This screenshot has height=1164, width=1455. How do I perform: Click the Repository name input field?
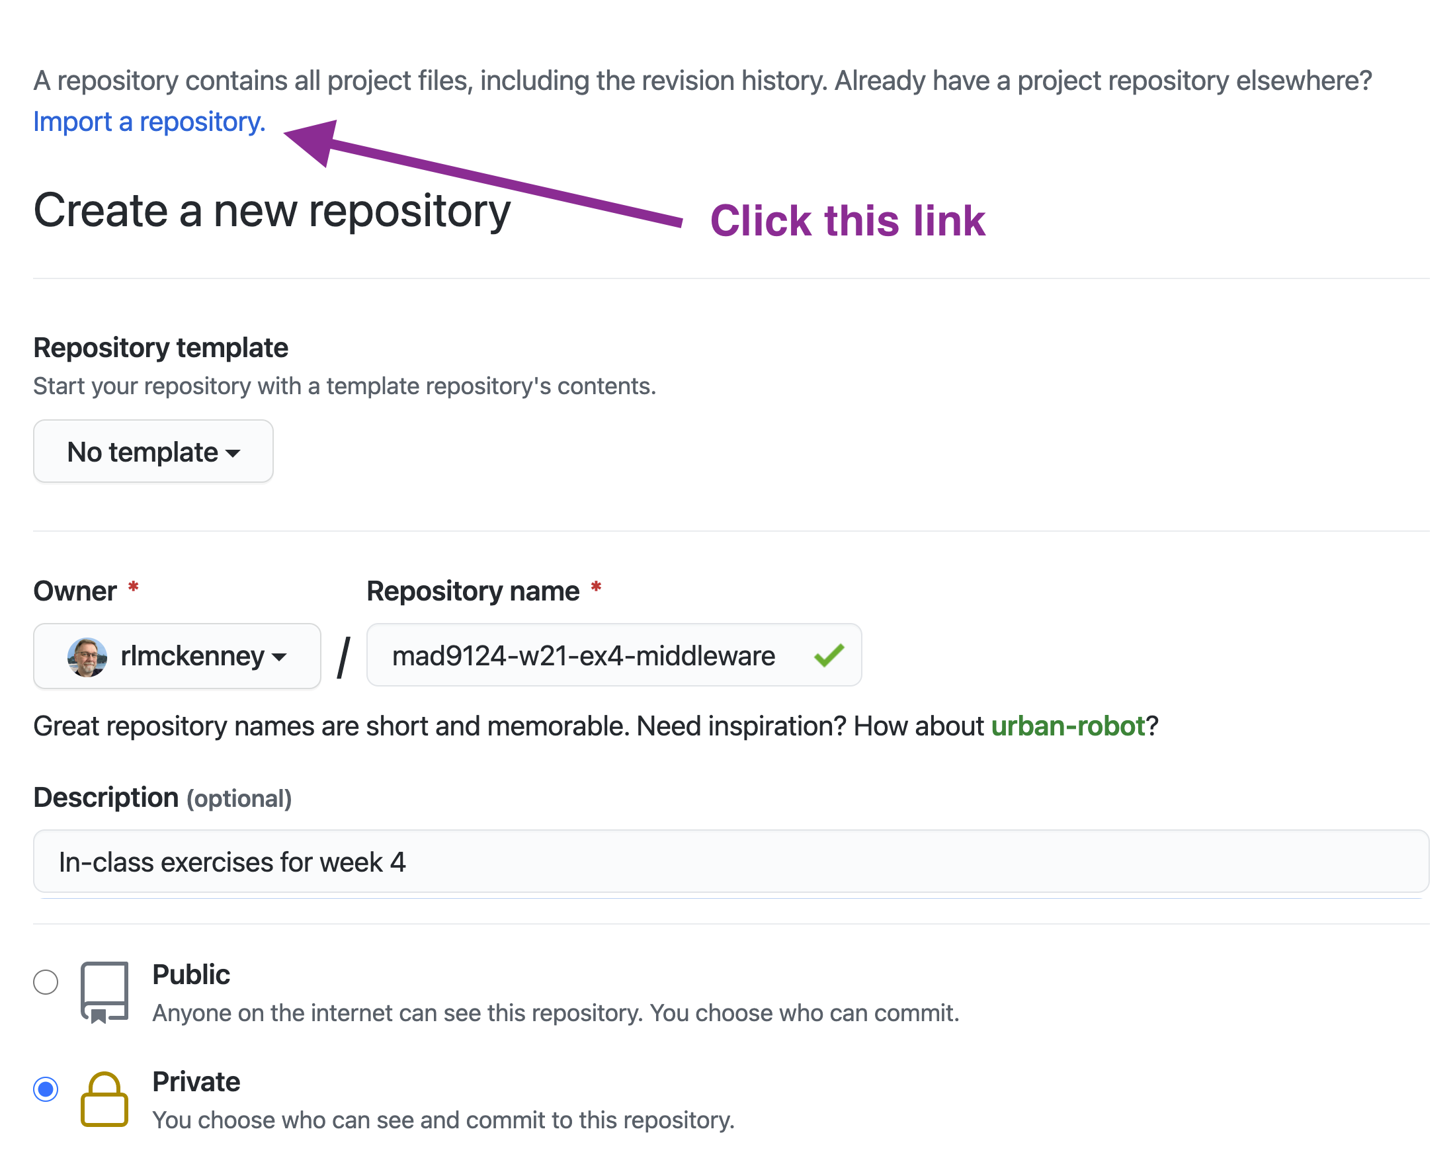(x=614, y=655)
